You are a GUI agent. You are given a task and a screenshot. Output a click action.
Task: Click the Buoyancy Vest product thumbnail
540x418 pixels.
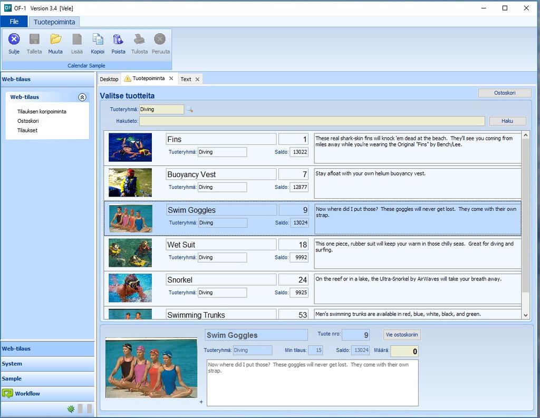pyautogui.click(x=130, y=182)
